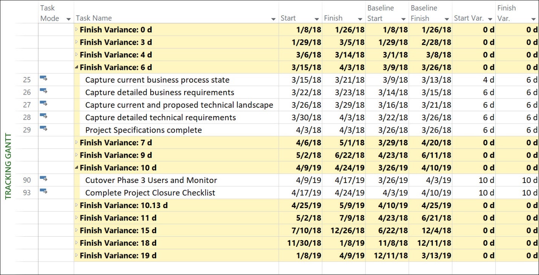Click Finish date 12/26/18 in 15 d group

[347, 230]
